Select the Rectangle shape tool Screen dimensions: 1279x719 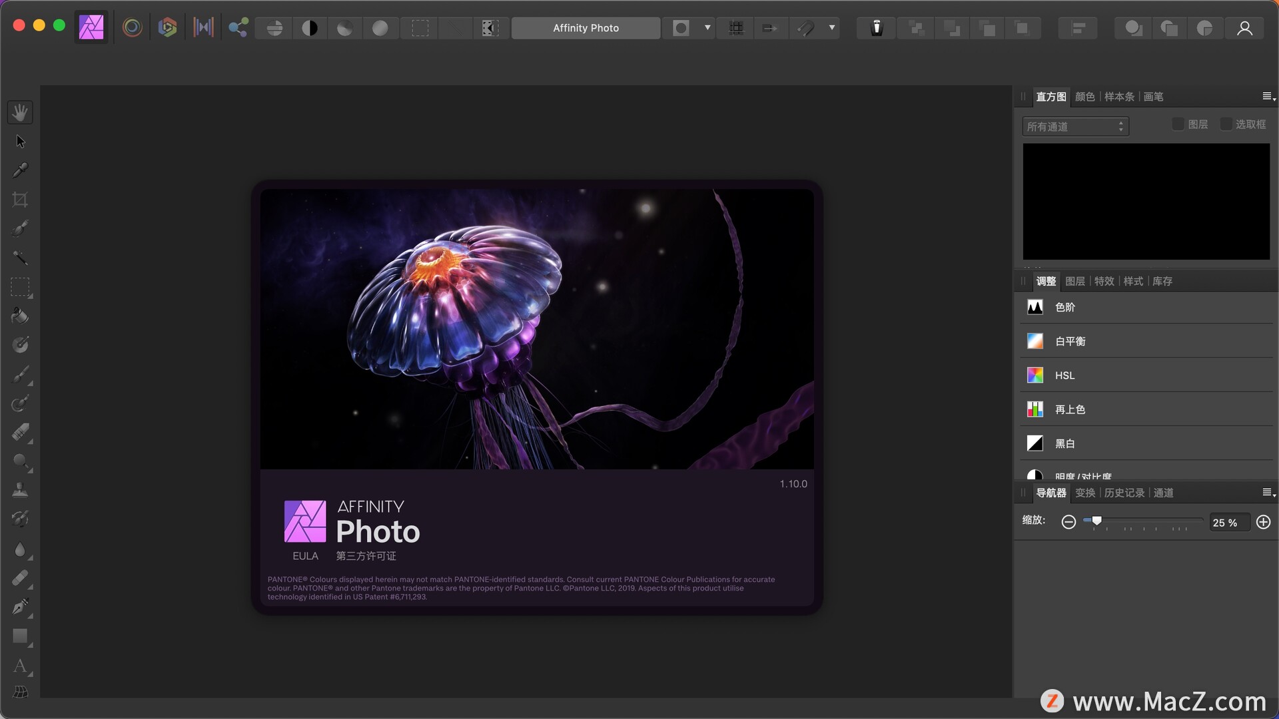(x=20, y=636)
